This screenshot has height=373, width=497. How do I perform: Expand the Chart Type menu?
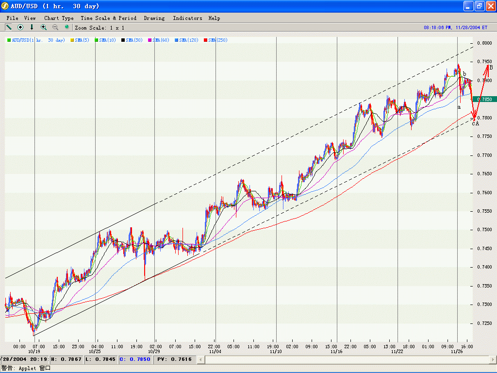tap(59, 18)
